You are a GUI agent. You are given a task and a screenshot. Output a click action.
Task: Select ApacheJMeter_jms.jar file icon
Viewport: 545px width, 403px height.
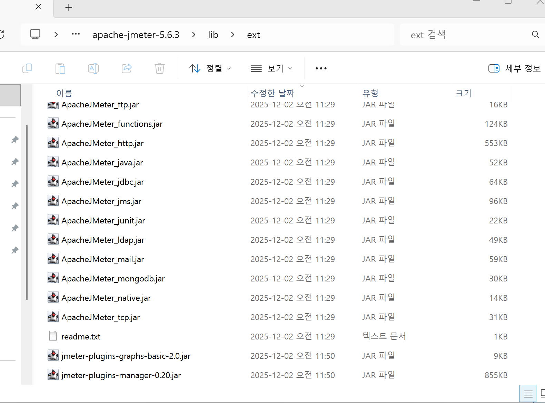[x=53, y=201]
